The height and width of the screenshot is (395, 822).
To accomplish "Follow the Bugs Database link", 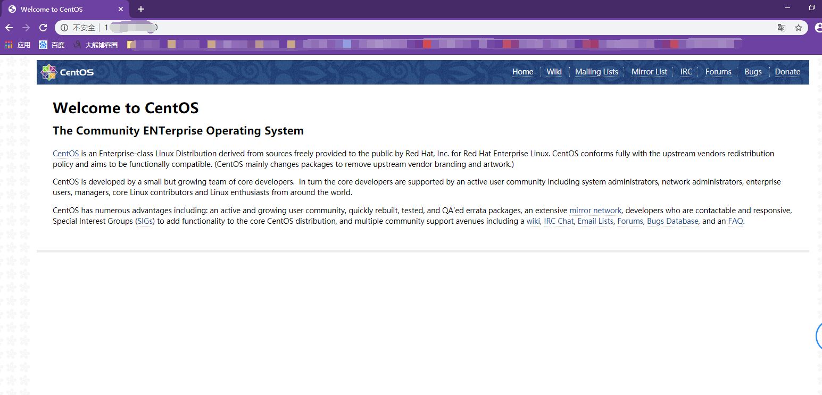I will click(x=672, y=221).
